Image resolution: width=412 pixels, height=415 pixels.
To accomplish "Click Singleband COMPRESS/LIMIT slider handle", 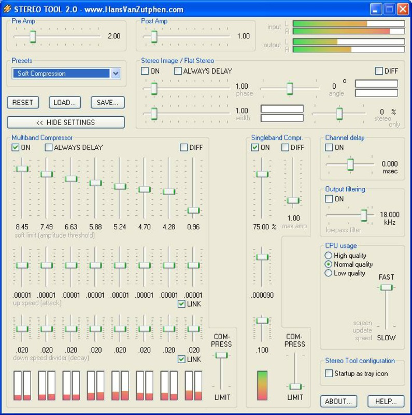I will 295,386.
